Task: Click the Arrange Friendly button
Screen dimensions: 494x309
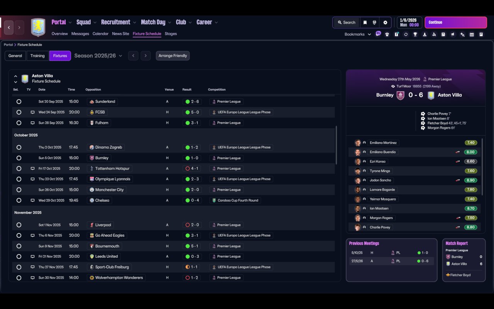Action: click(173, 56)
